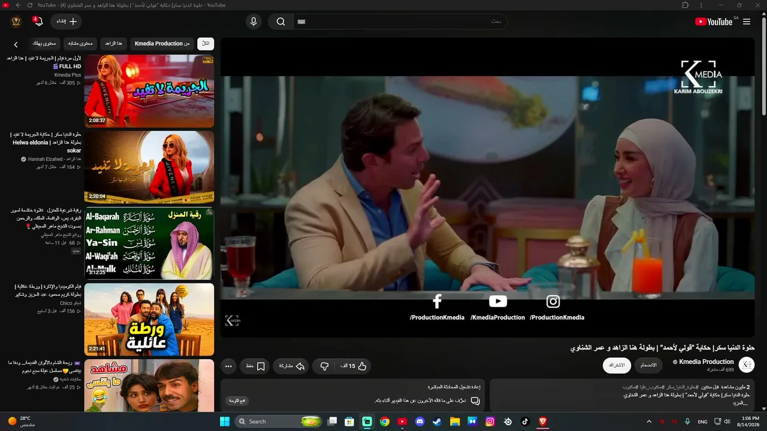Open the Helwa eldonia sokar video title
Screen dimensions: 767x431
pos(46,142)
